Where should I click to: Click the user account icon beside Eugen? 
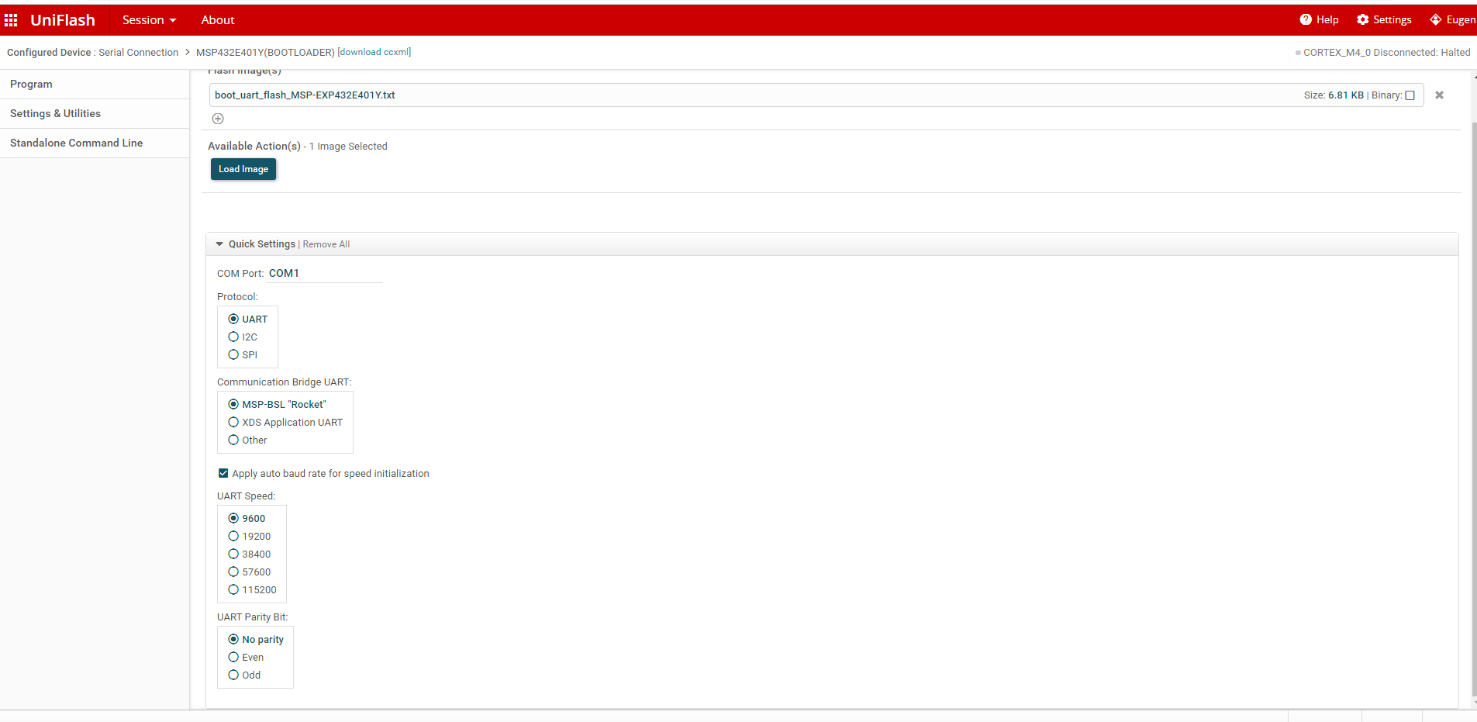coord(1435,19)
